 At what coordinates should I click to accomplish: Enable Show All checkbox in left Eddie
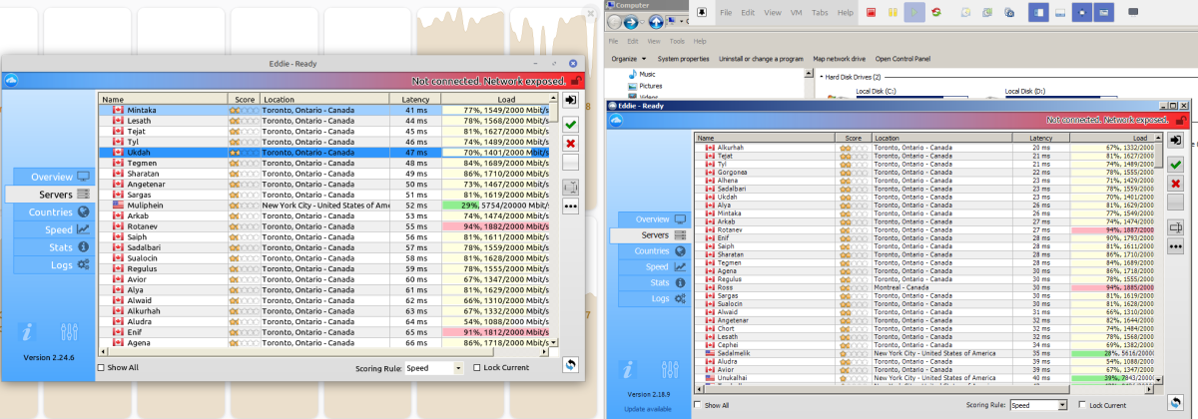(x=102, y=368)
